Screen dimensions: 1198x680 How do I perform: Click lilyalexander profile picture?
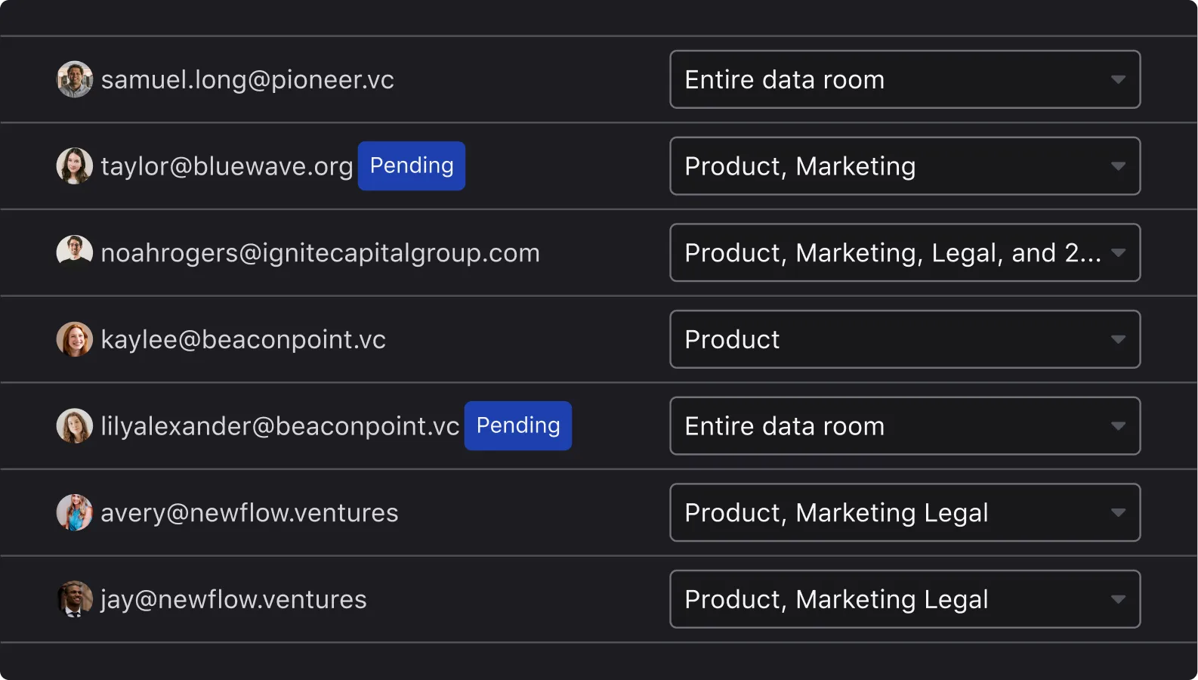[x=75, y=426]
